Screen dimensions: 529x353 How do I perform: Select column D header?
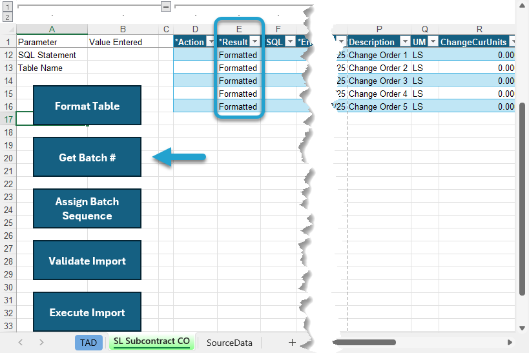tap(195, 29)
